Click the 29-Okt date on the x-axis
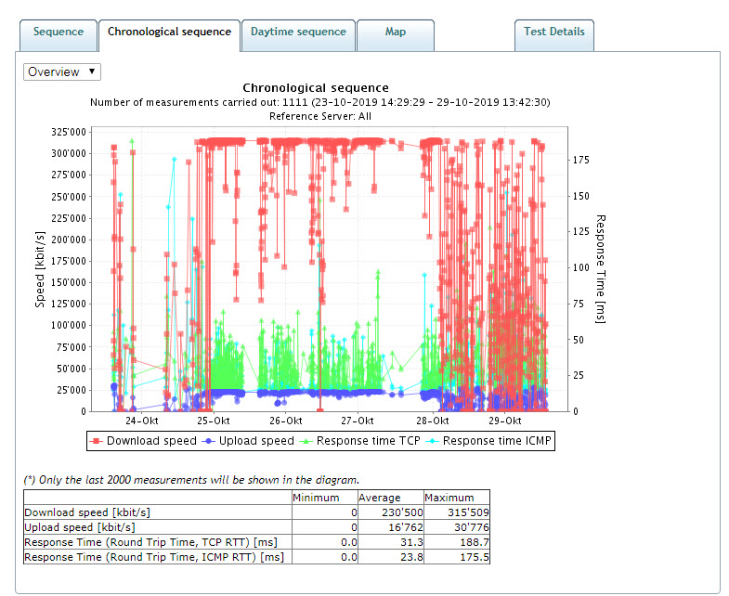Viewport: 729px width, 596px height. [503, 421]
